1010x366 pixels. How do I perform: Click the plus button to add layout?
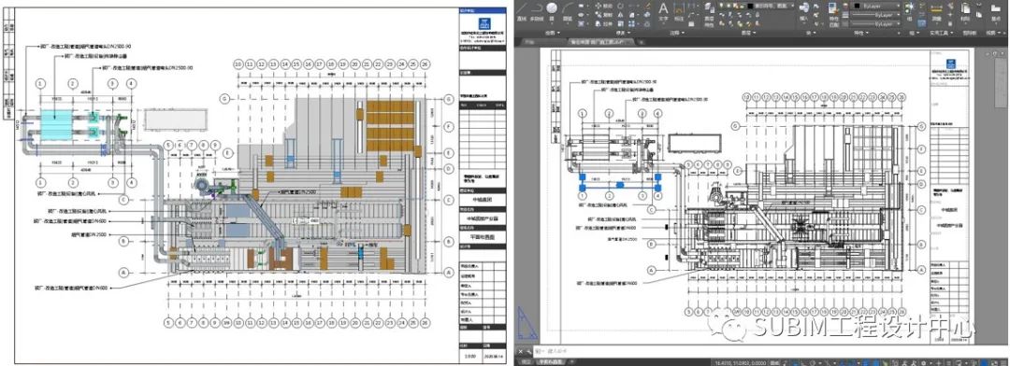(x=571, y=361)
